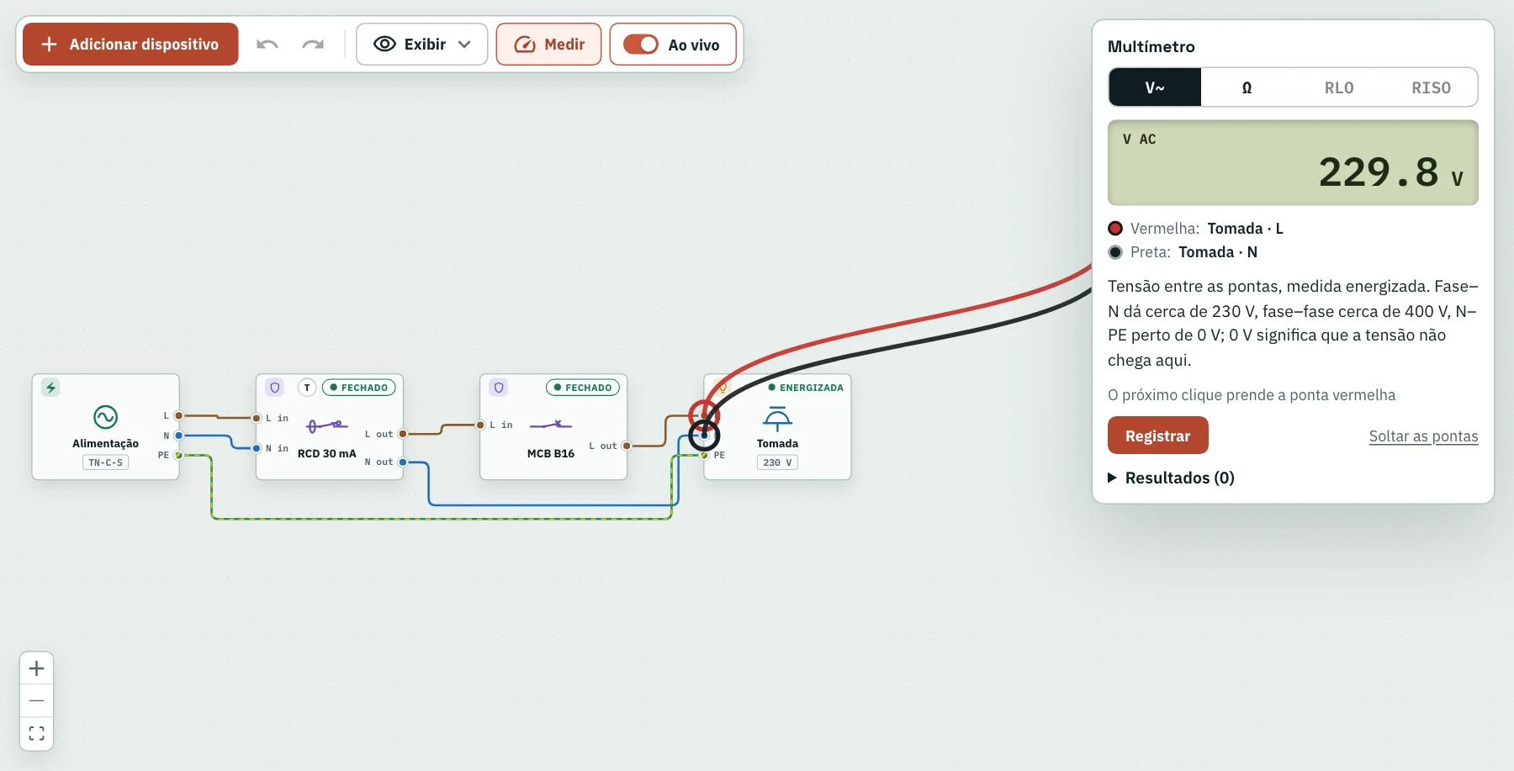Click the MCB B16 shield icon
This screenshot has width=1514, height=771.
coord(499,388)
